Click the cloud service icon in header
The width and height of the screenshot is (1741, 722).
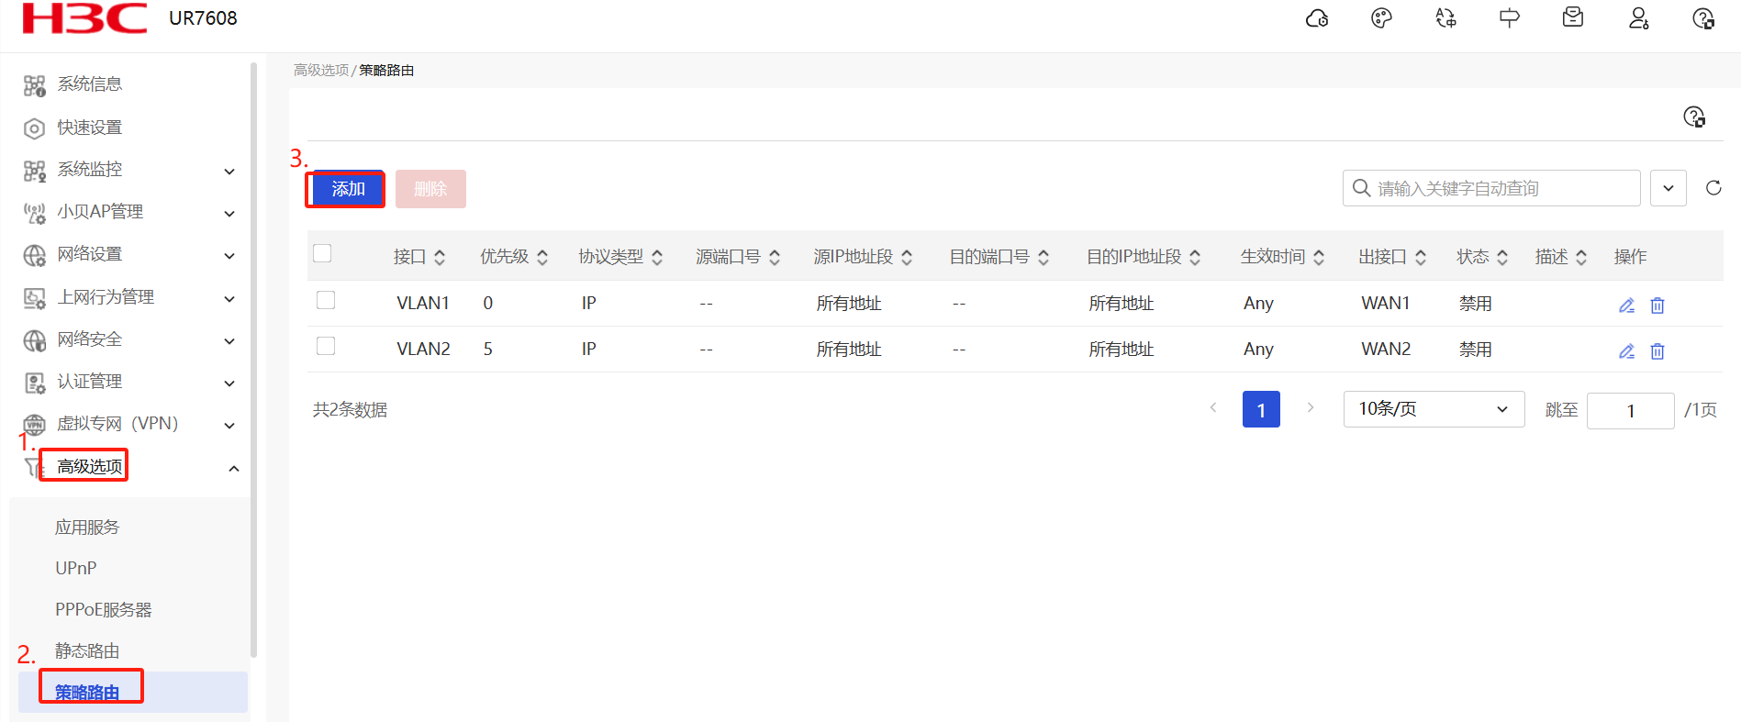[1317, 18]
